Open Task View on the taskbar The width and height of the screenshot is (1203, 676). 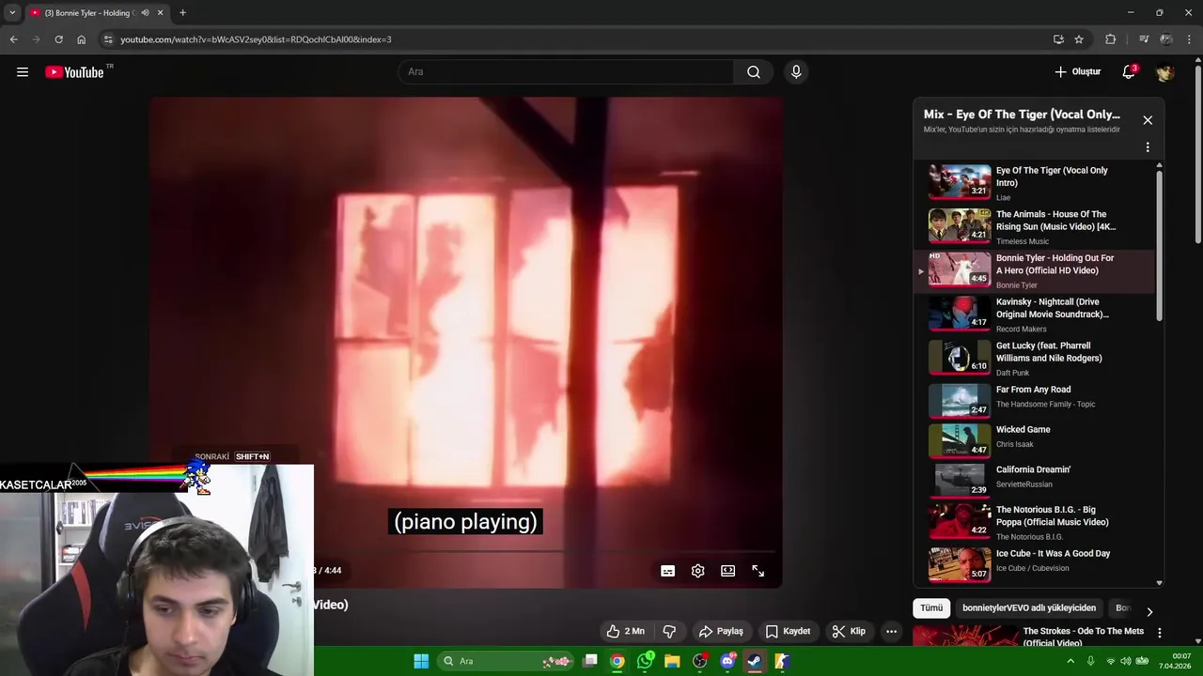[590, 661]
